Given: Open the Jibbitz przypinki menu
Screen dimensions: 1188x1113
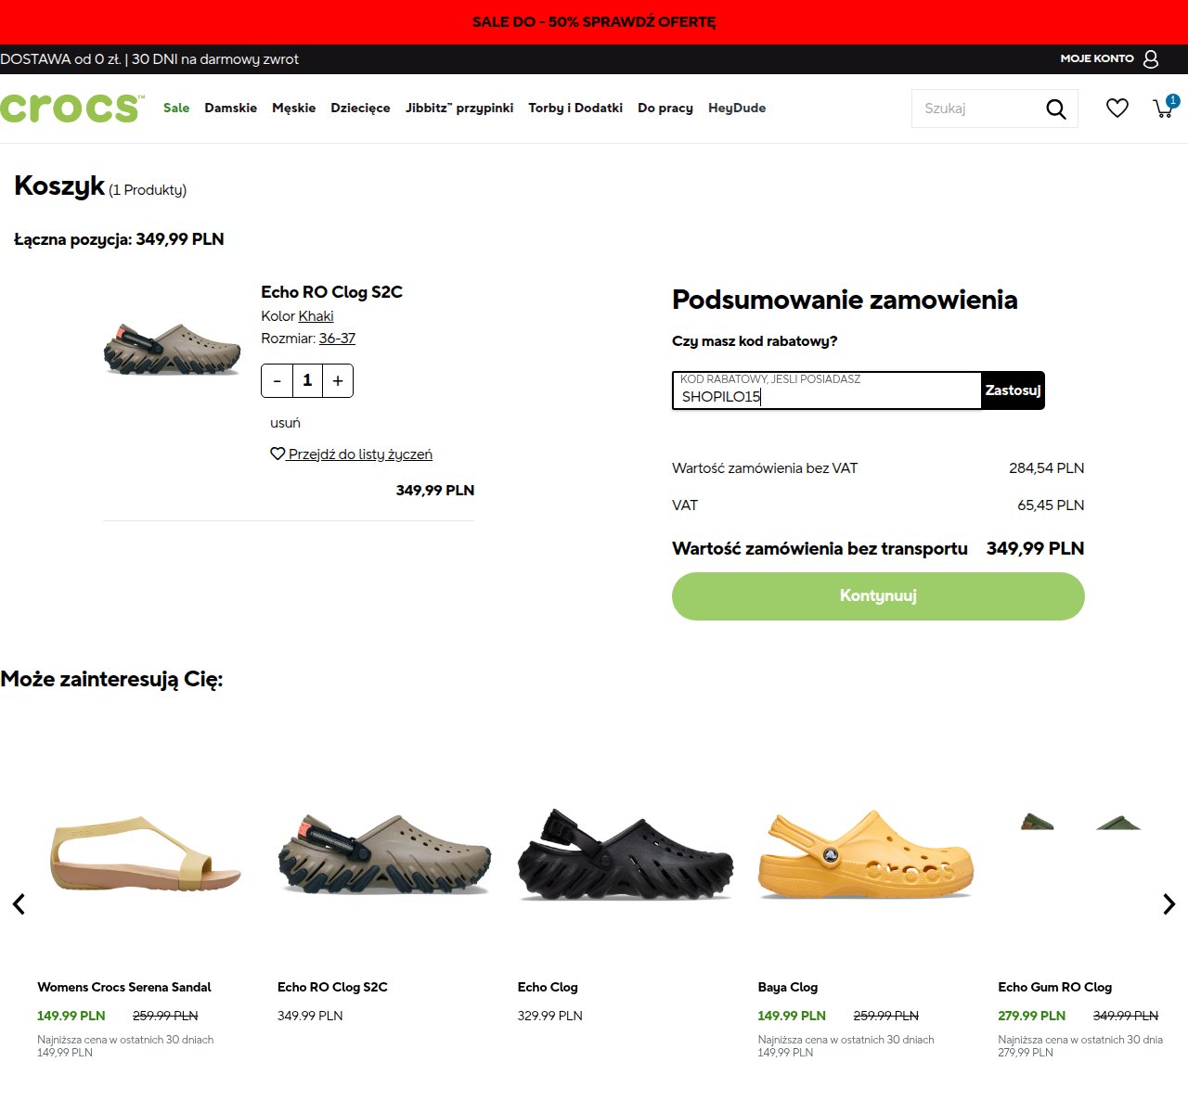Looking at the screenshot, I should pyautogui.click(x=459, y=108).
